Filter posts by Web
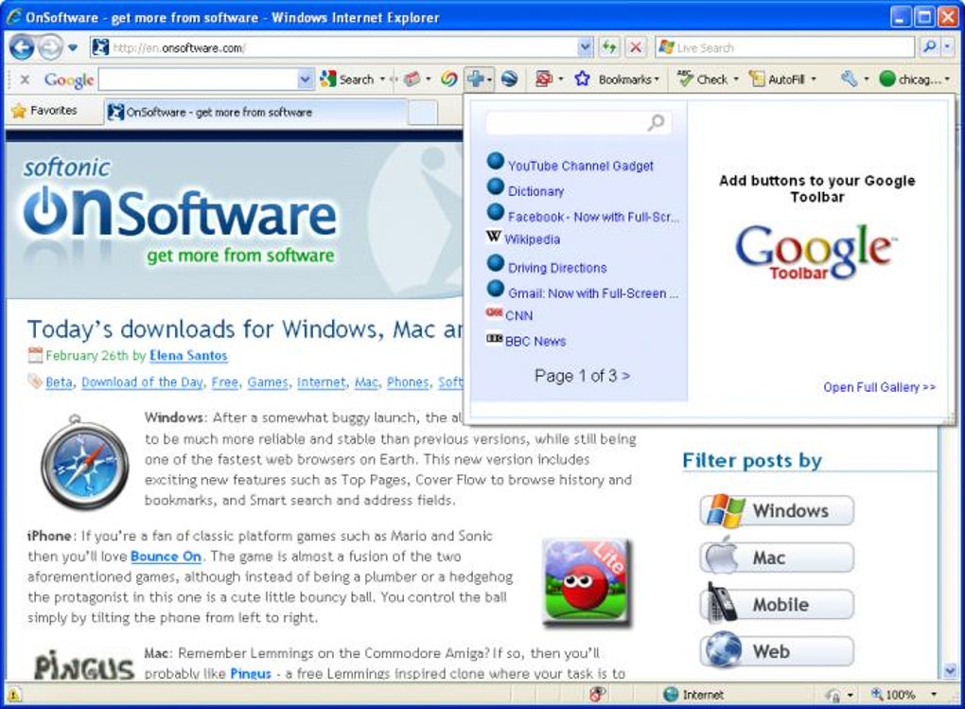The height and width of the screenshot is (709, 965). tap(777, 651)
